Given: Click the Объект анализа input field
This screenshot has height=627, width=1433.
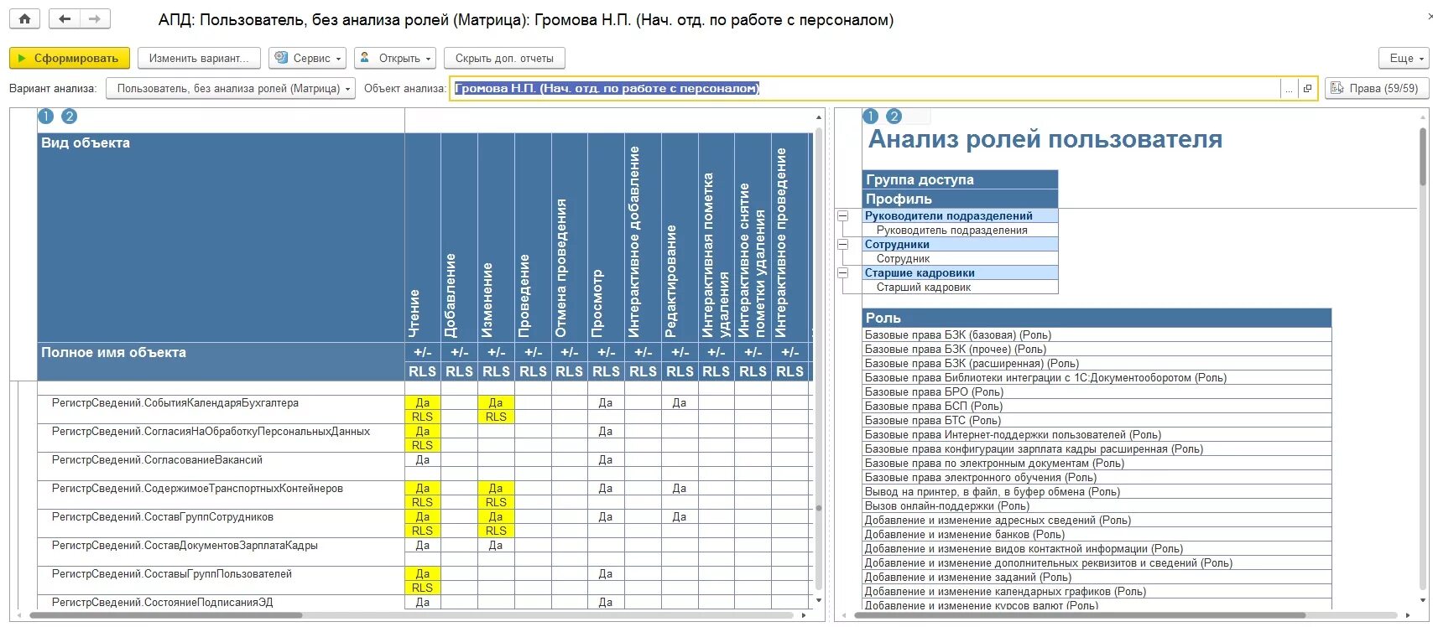Looking at the screenshot, I should point(864,88).
